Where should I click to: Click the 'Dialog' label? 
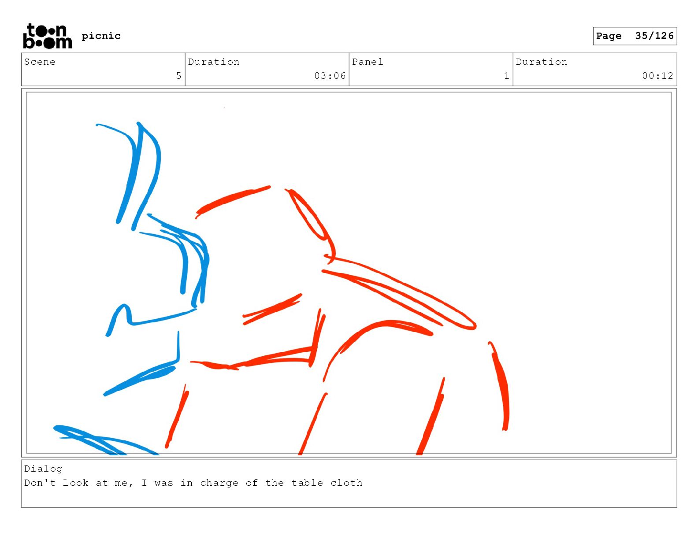tap(43, 469)
